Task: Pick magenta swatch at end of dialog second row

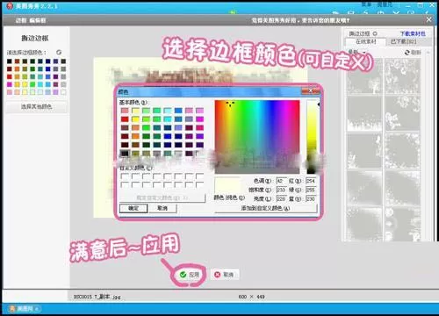Action: coord(199,119)
